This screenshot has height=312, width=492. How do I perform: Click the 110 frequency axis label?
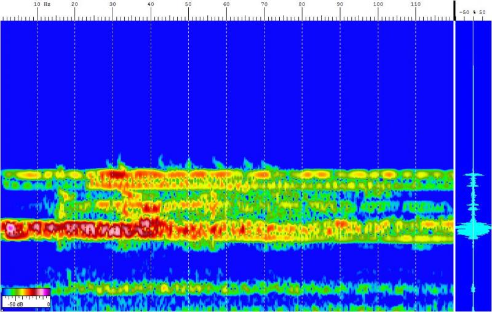(x=416, y=4)
